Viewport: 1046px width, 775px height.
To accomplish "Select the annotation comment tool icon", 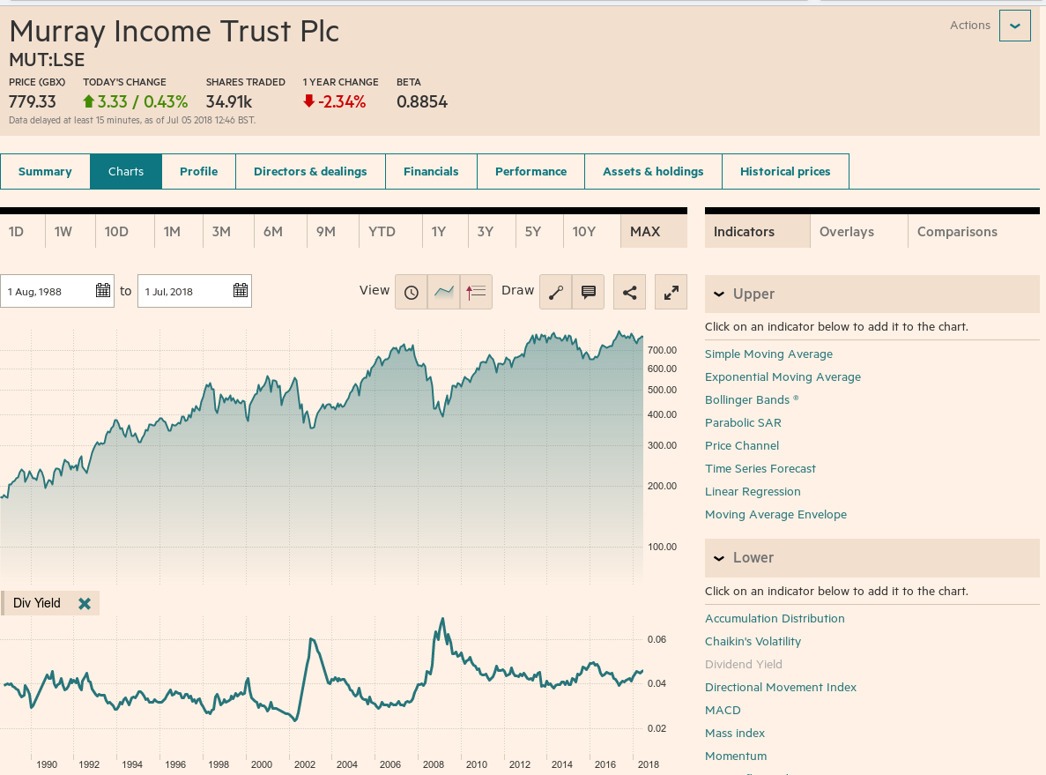I will click(589, 292).
